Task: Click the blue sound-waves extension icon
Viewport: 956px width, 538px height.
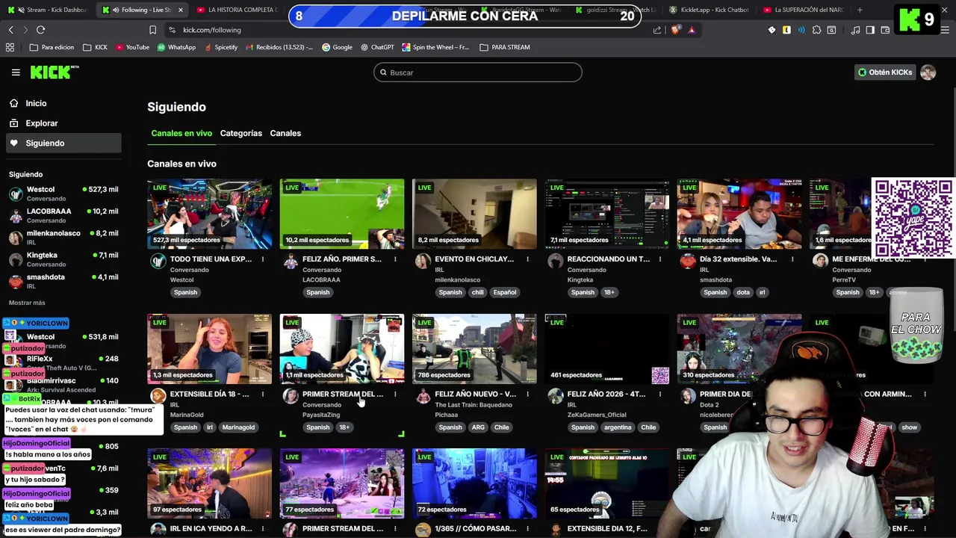Action: point(801,30)
